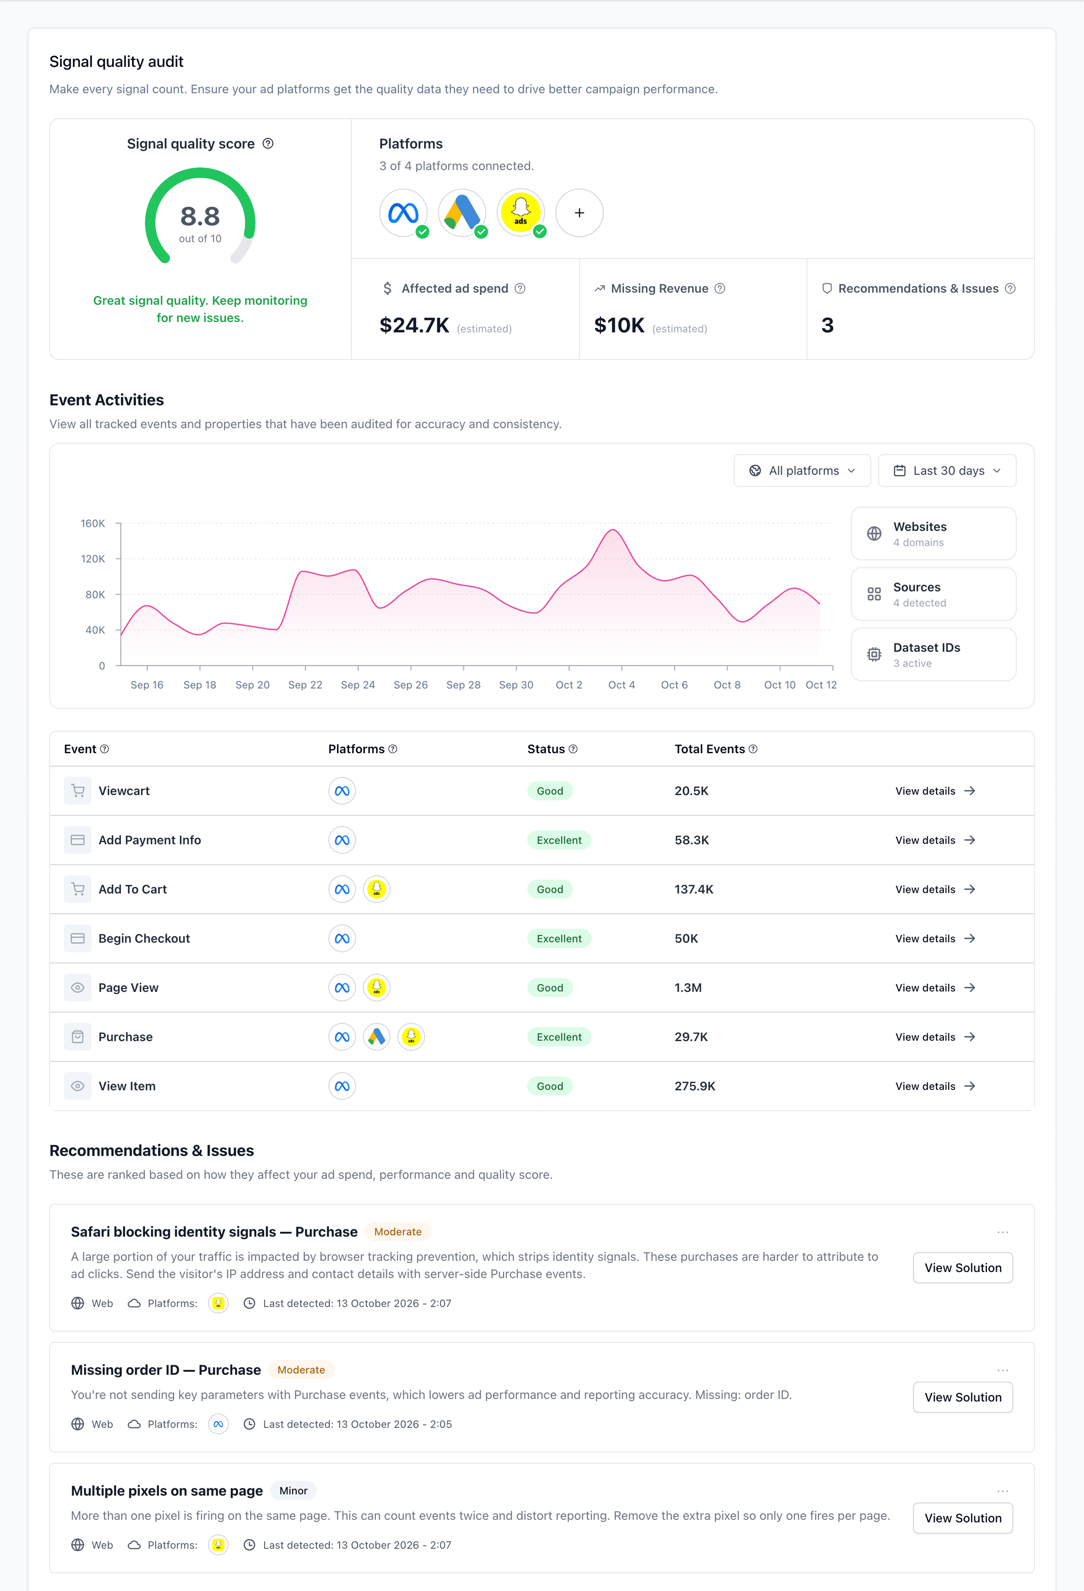Image resolution: width=1084 pixels, height=1591 pixels.
Task: Click help icon next to Affected ad spend
Action: pos(520,288)
